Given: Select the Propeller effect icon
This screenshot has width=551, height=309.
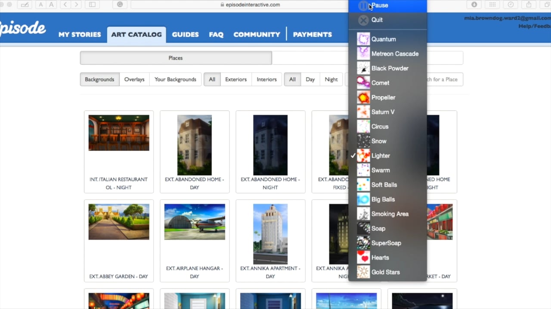Looking at the screenshot, I should 363,97.
